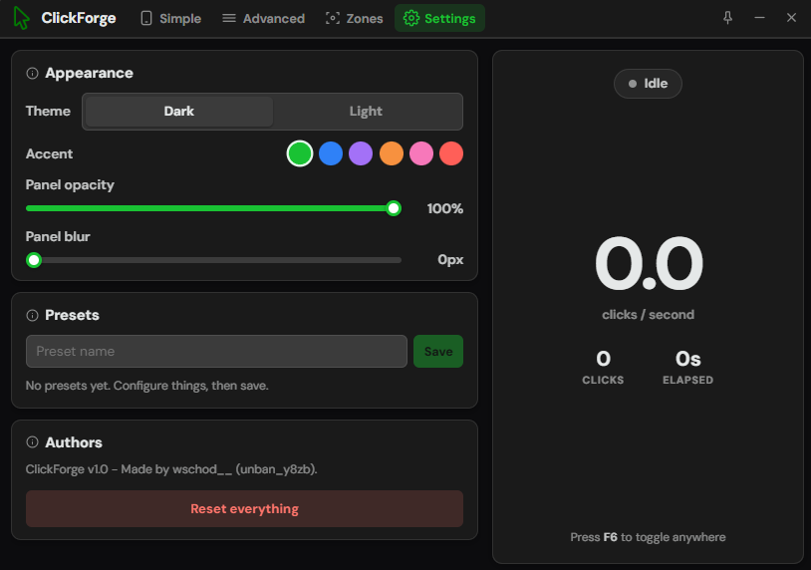Click the Panel blur label
Viewport: 811px width, 570px height.
click(58, 236)
